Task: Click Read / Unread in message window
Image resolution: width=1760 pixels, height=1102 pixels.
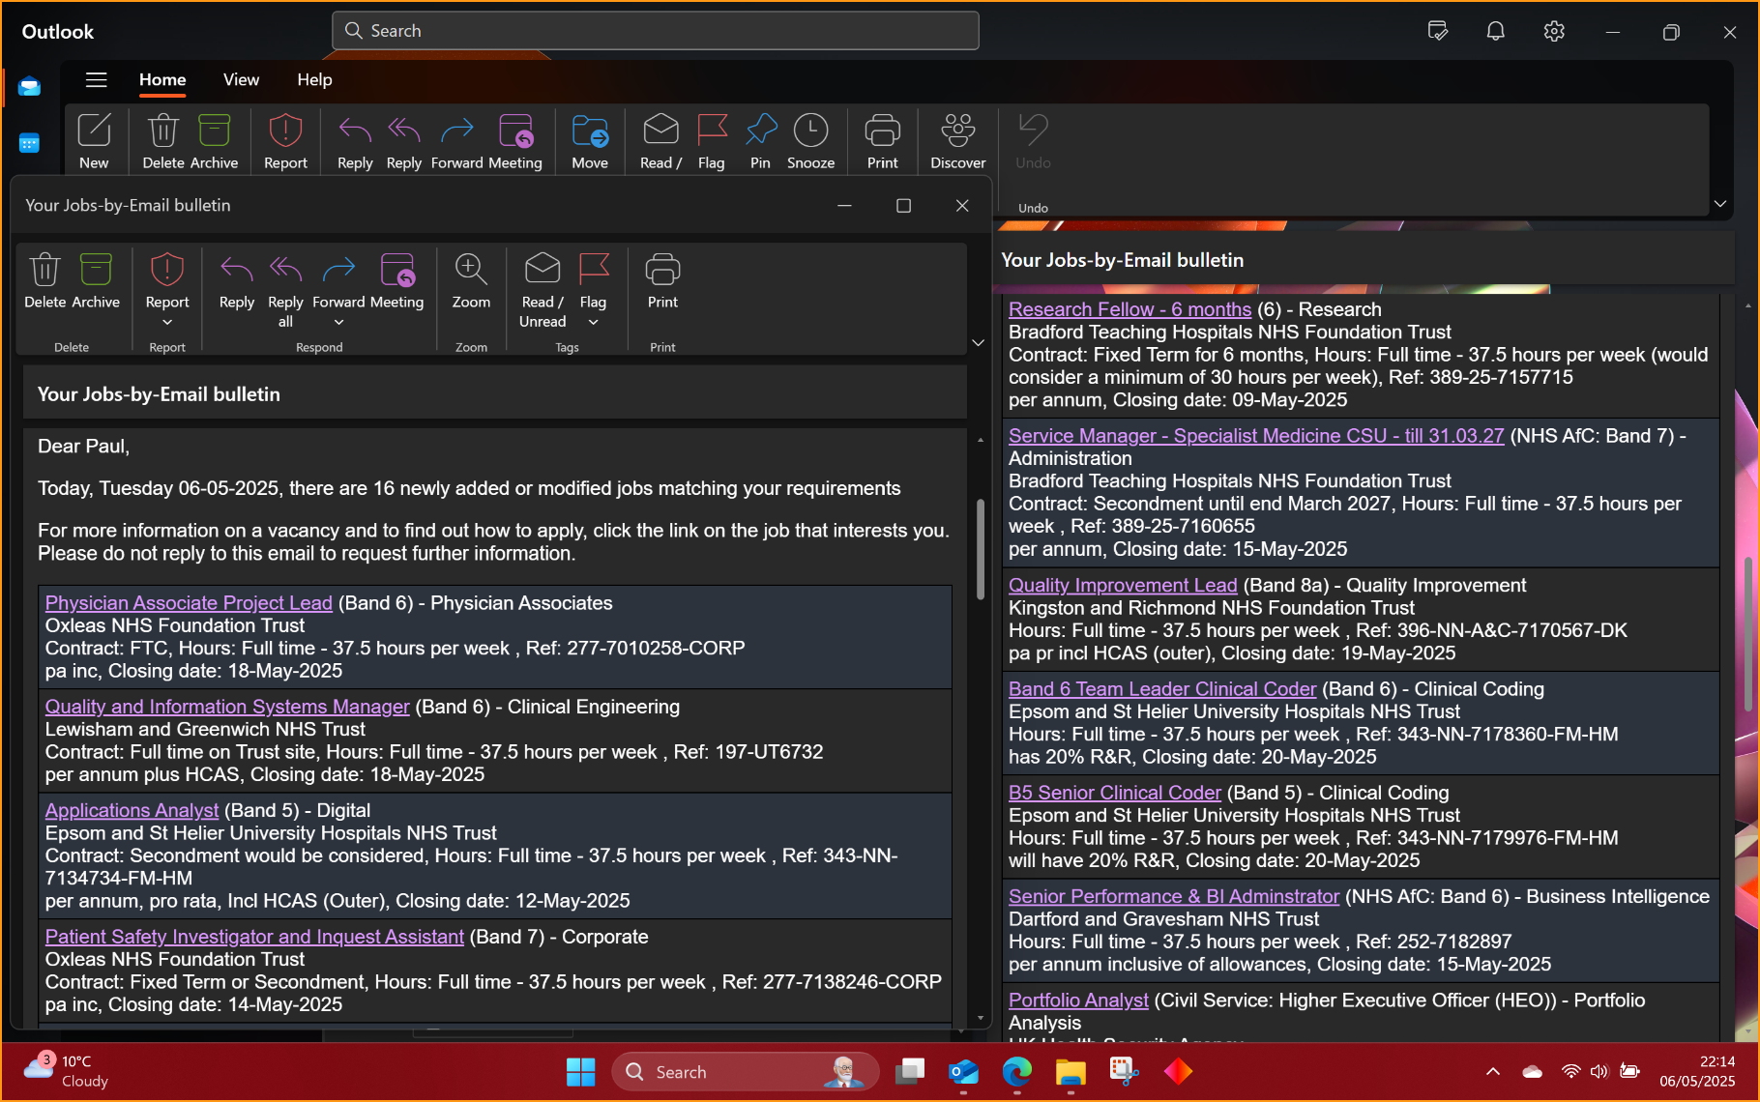Action: [543, 290]
